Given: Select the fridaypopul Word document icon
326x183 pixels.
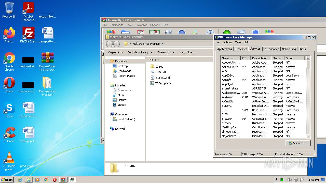Looking at the screenshot, I should pos(28,134).
